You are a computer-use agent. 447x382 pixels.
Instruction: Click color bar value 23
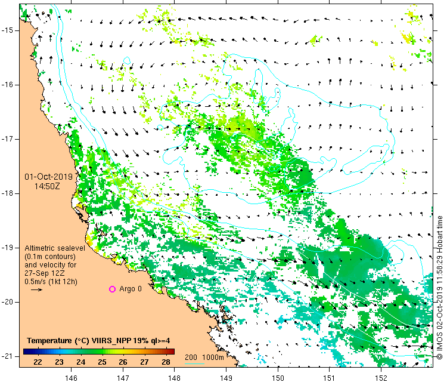(x=59, y=362)
